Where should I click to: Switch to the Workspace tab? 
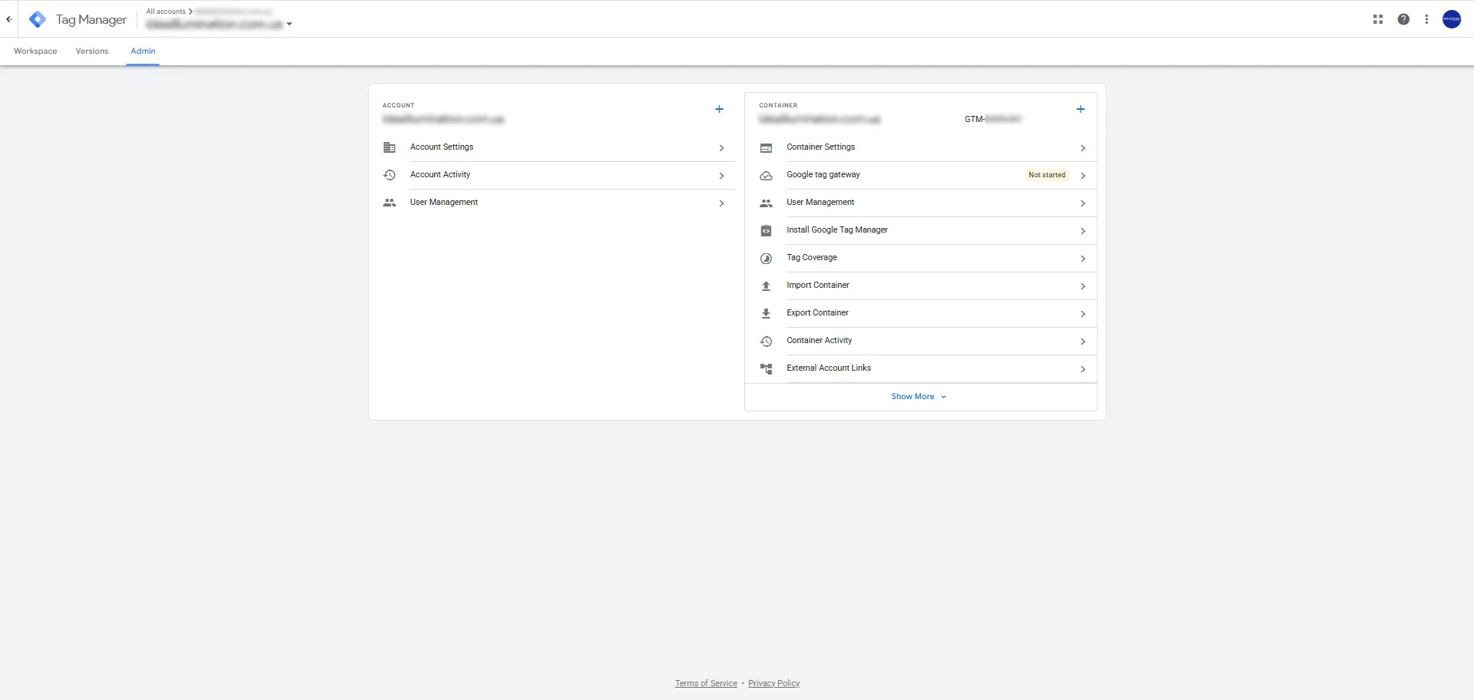(35, 51)
